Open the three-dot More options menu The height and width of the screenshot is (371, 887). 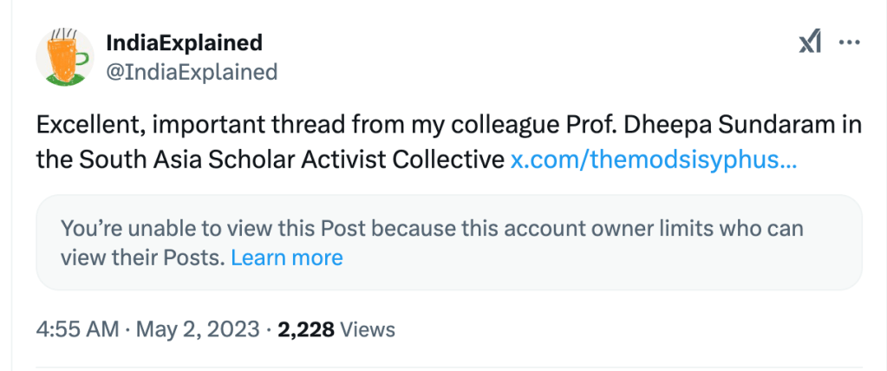(x=850, y=43)
